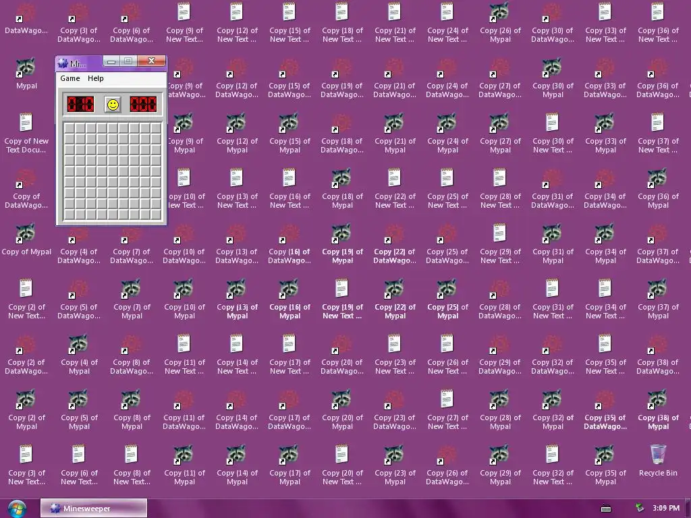
Task: Select 'Copy (35) of DataWago...' shortcut
Action: point(605,410)
